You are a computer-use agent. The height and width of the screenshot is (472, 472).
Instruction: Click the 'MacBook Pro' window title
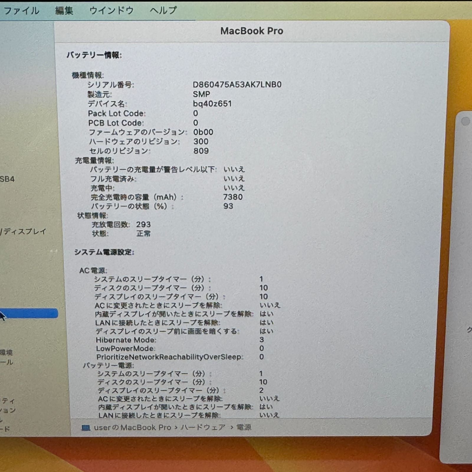[x=252, y=31]
